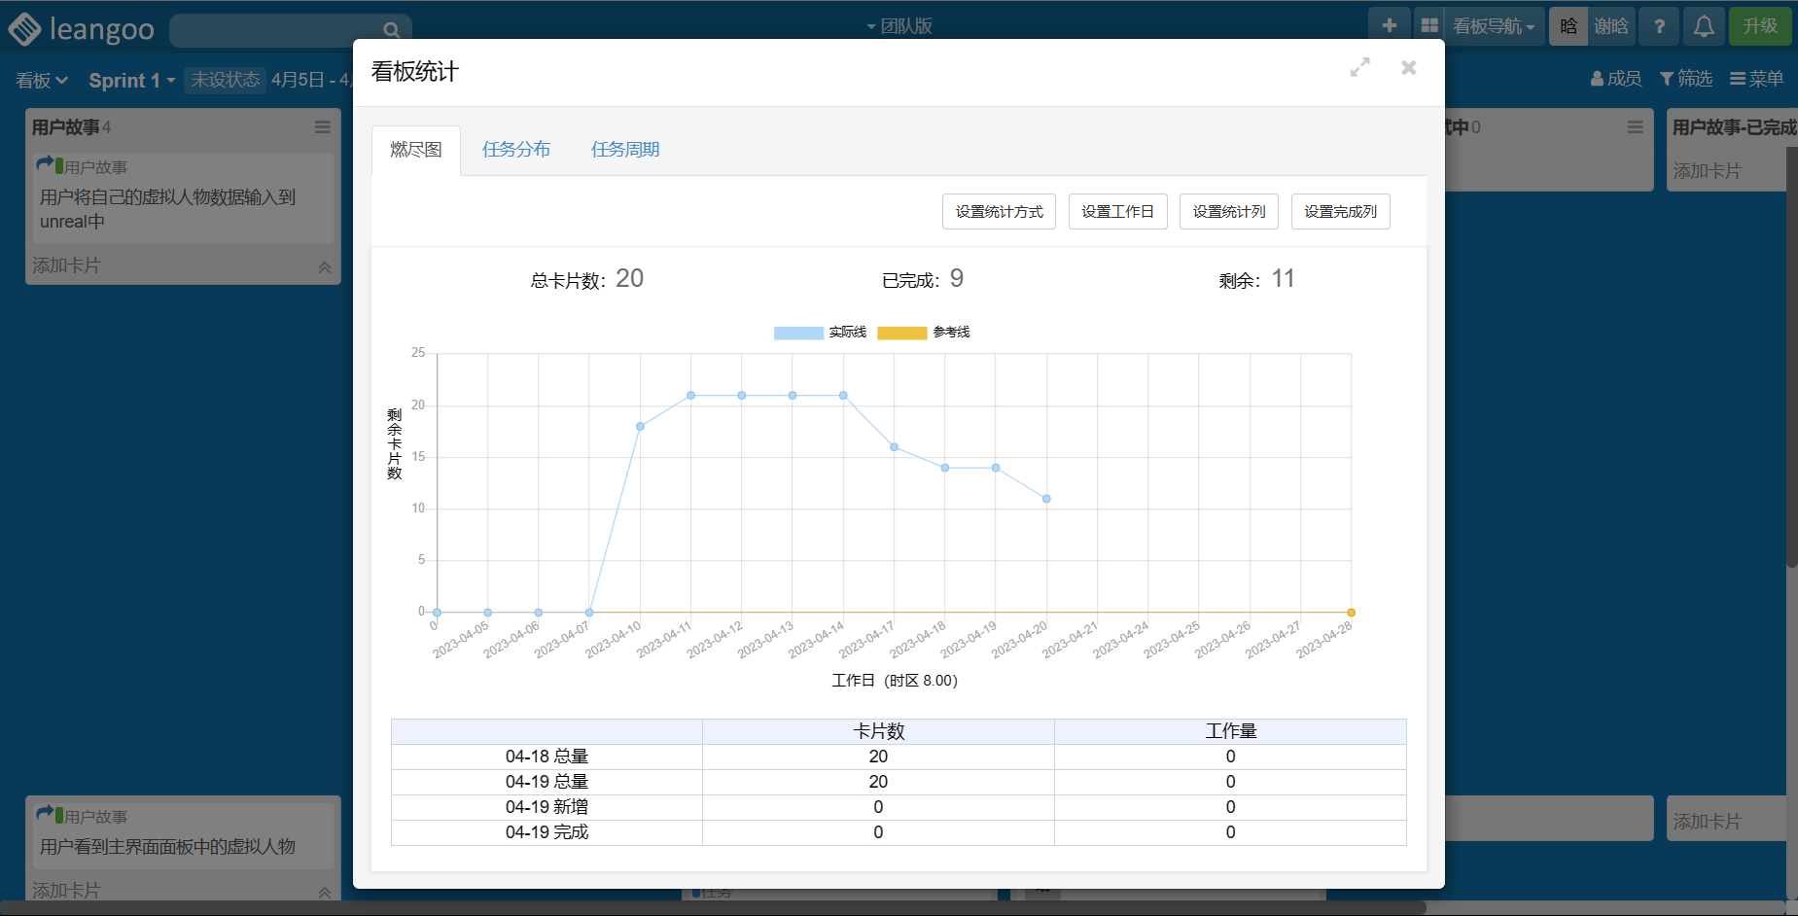The height and width of the screenshot is (916, 1798).
Task: Click the 升级 upgrade button
Action: coord(1760,26)
